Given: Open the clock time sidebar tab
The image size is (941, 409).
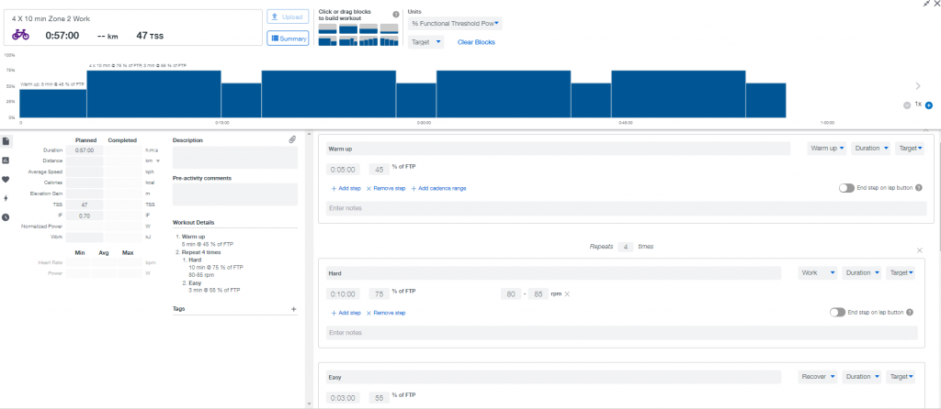Looking at the screenshot, I should coord(6,217).
